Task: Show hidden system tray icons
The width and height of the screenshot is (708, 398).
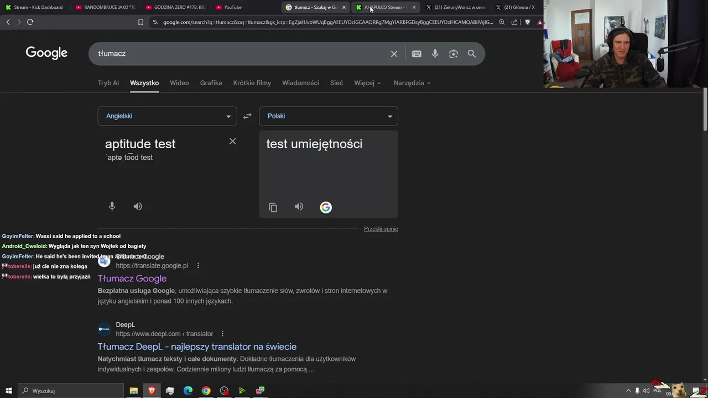Action: coord(628,391)
